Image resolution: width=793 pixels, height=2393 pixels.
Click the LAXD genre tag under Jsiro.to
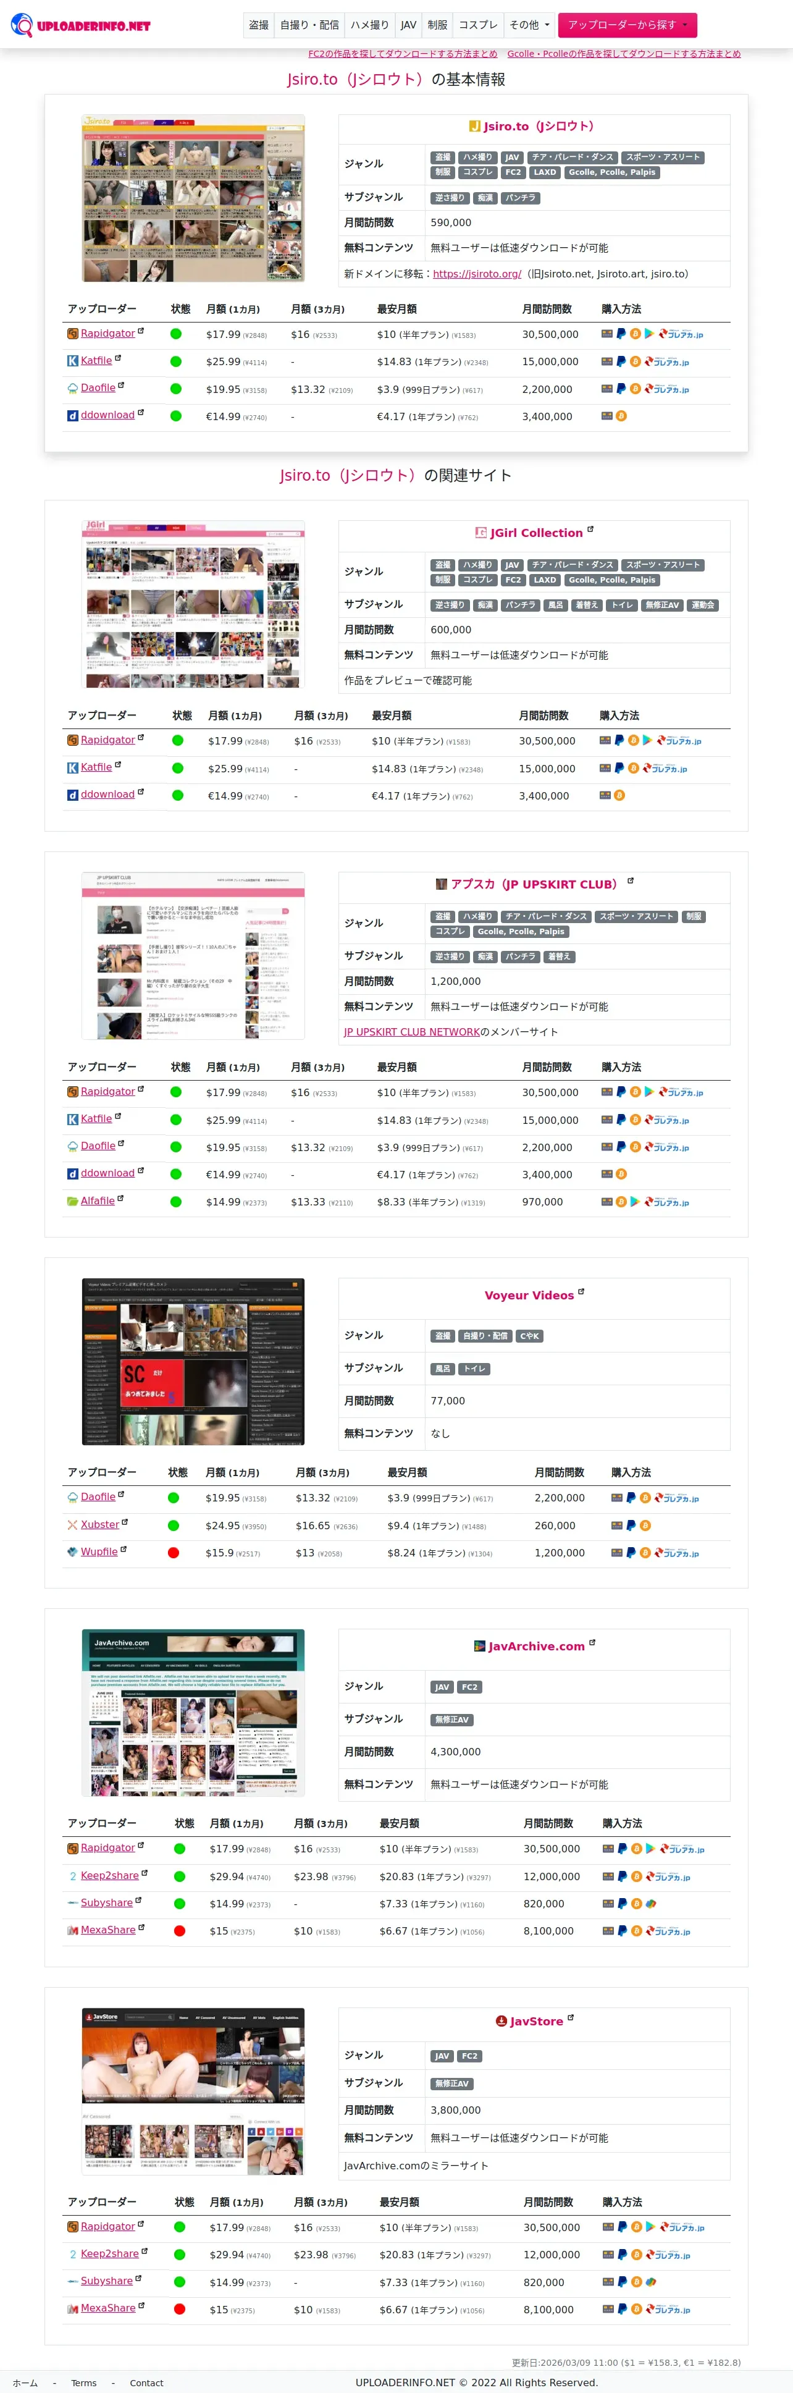[545, 173]
